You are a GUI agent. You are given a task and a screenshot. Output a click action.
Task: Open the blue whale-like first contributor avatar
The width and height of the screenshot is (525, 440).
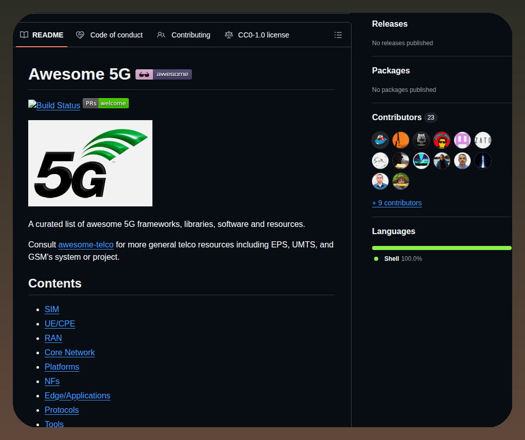pos(380,140)
